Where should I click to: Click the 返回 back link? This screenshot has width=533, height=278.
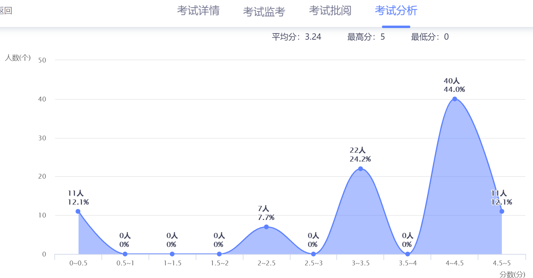coord(6,11)
